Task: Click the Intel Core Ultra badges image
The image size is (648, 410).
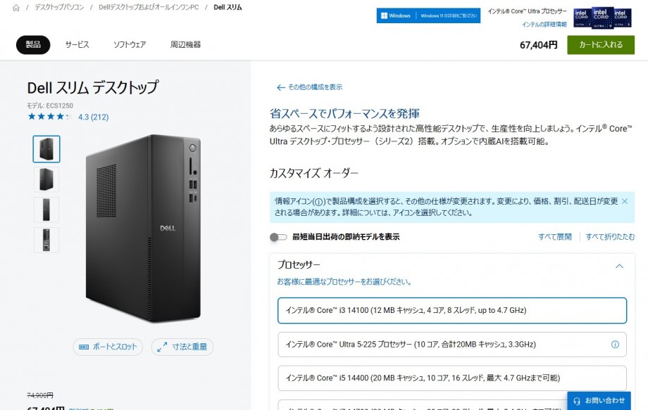Action: coord(602,18)
